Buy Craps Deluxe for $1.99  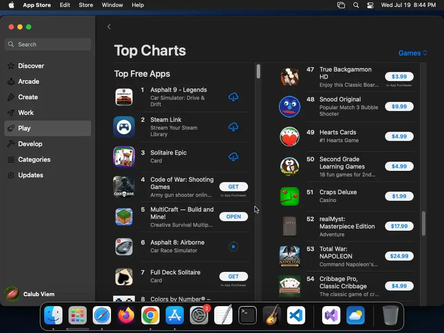(x=399, y=196)
